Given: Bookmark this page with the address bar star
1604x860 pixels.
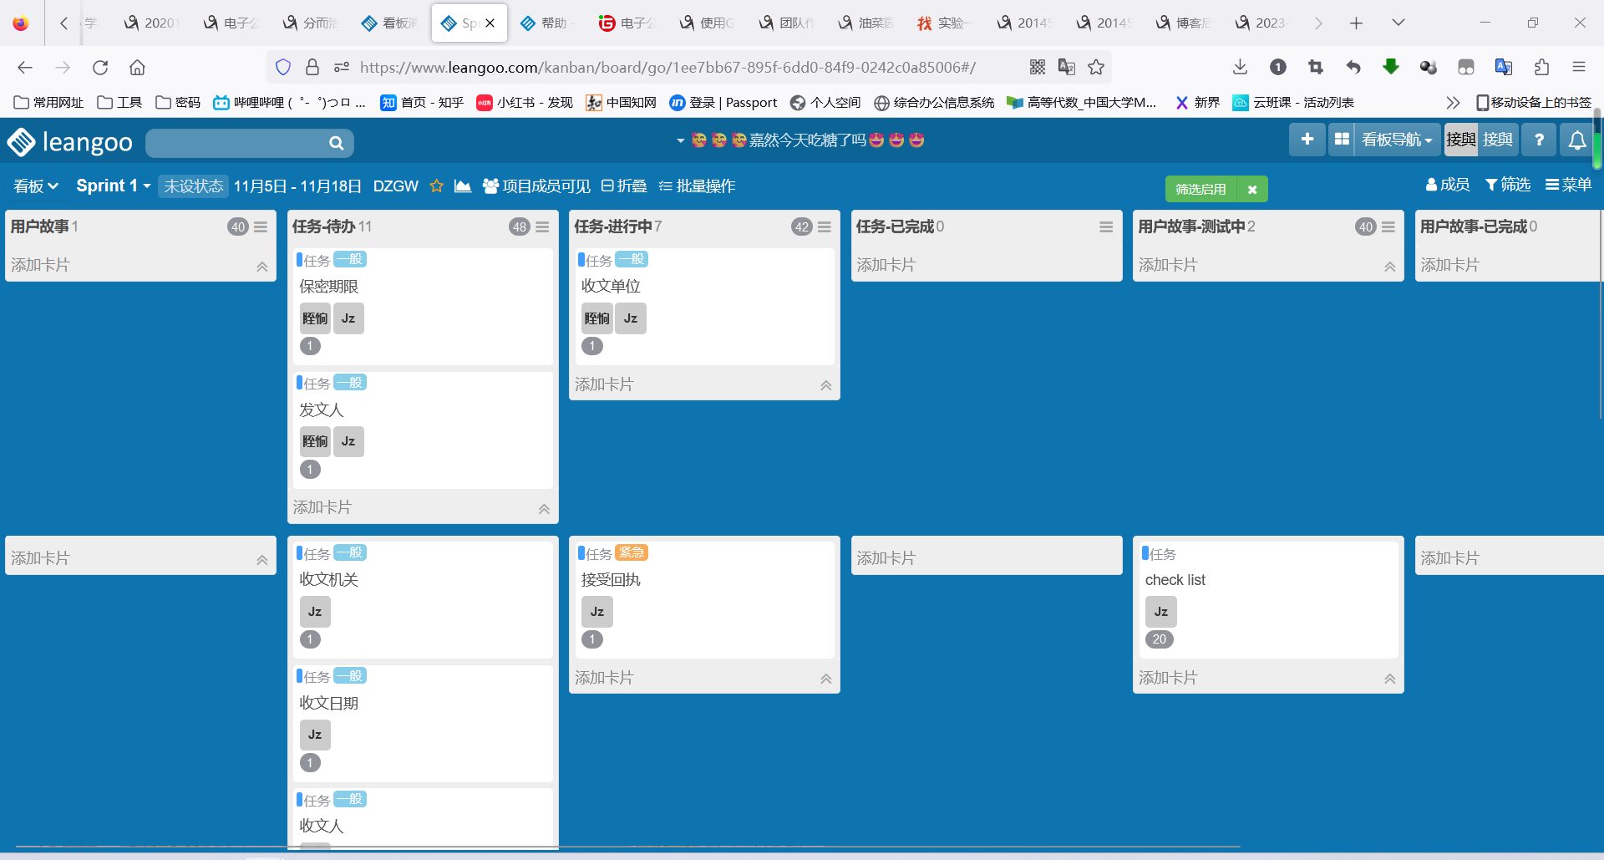Looking at the screenshot, I should (x=1096, y=68).
